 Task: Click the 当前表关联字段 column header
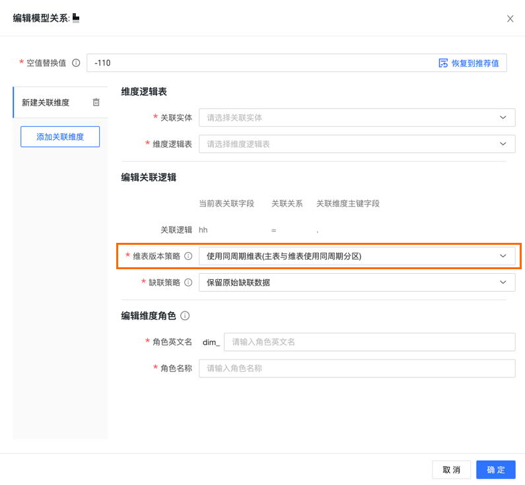point(227,204)
